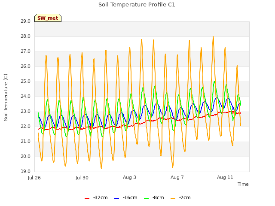Click the 20.0 y-axis tick value
Image resolution: width=275 pixels, height=206 pixels.
26,156
